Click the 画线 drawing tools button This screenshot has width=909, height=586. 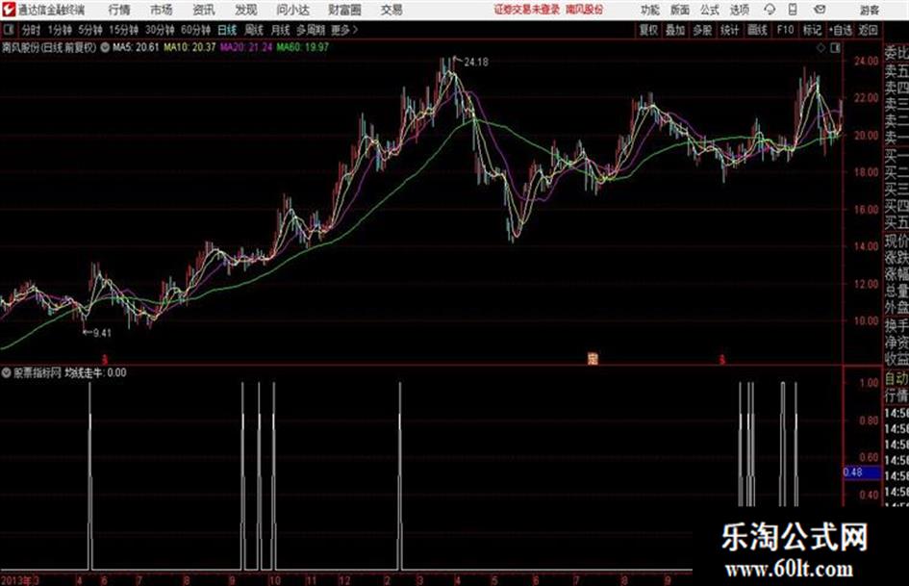coord(757,30)
